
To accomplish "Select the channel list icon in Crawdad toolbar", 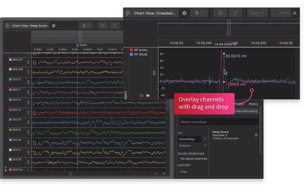I will 221,13.
